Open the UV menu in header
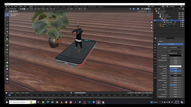 [54, 9]
